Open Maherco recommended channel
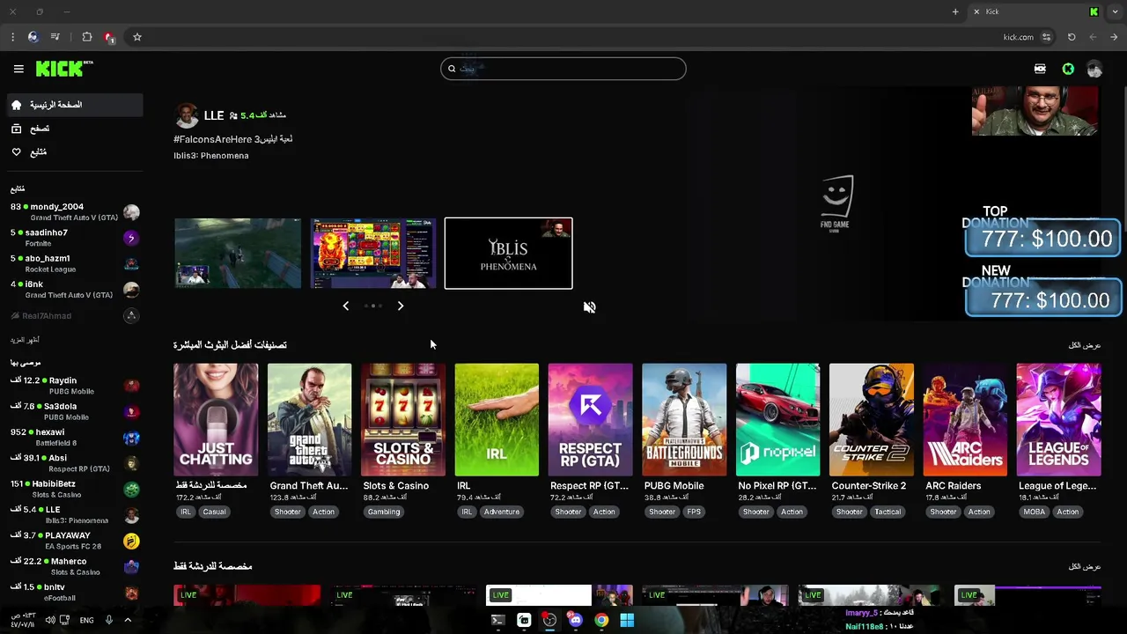The width and height of the screenshot is (1127, 634). [75, 566]
